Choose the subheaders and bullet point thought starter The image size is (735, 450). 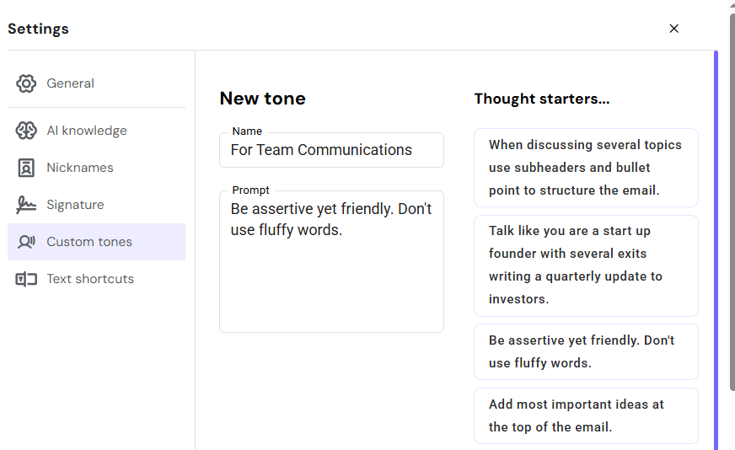coord(586,168)
